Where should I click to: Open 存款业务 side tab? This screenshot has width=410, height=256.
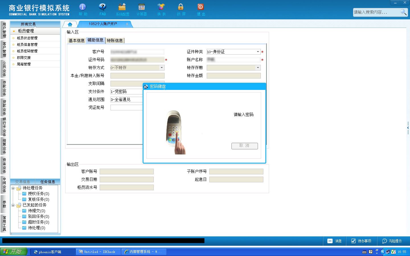(x=4, y=88)
